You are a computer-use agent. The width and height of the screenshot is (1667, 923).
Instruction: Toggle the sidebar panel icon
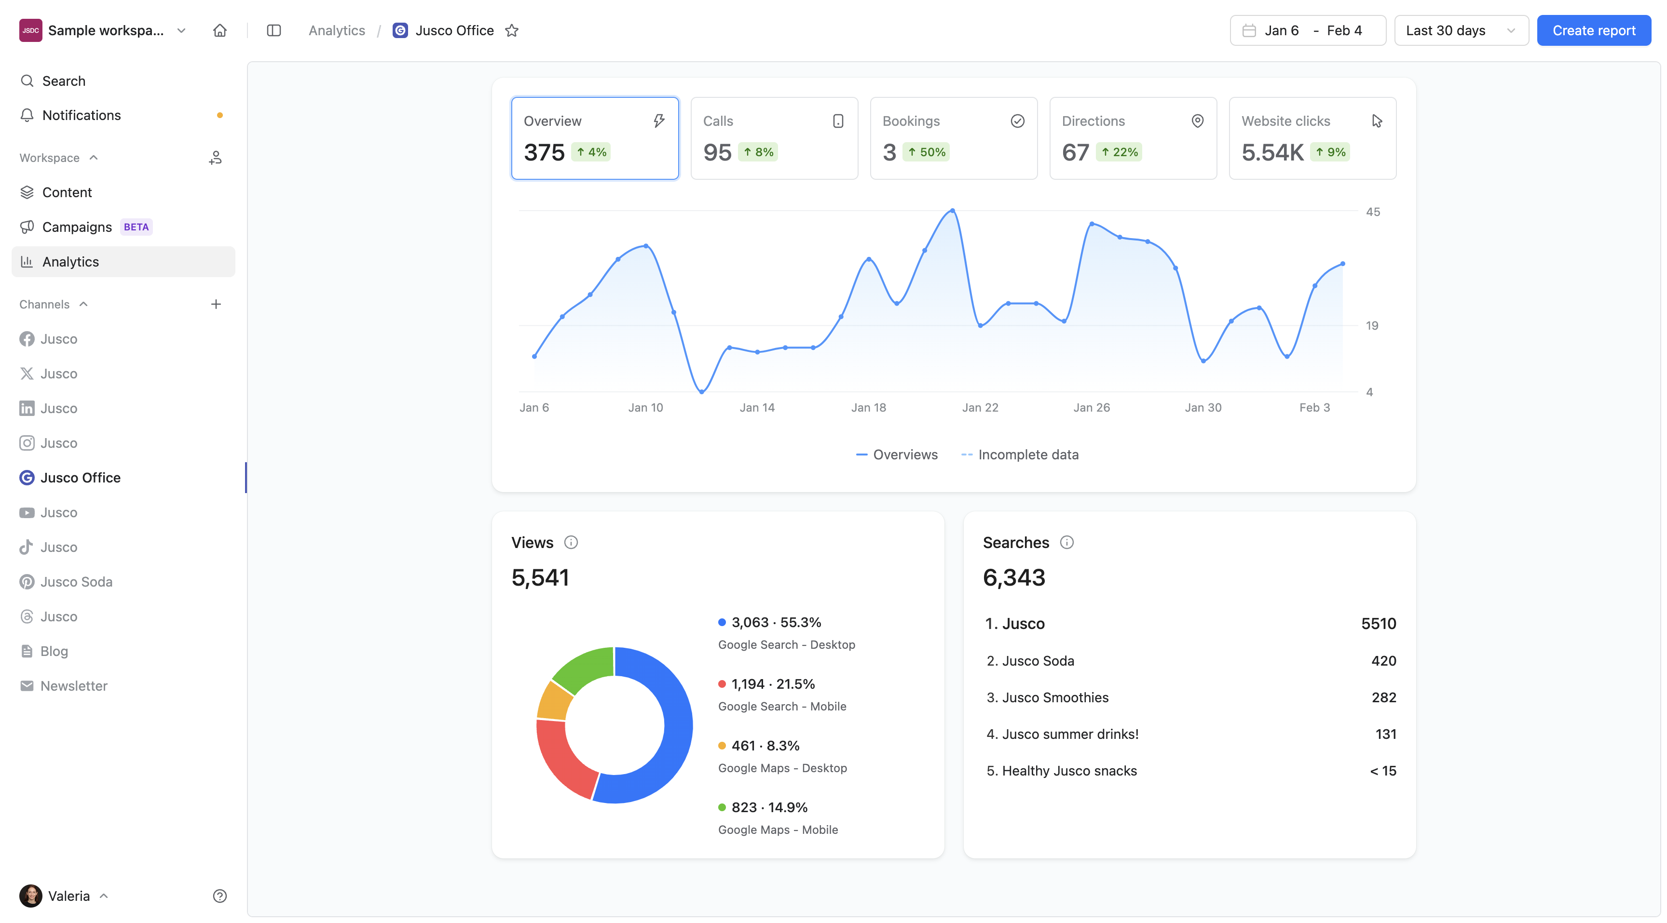coord(274,30)
